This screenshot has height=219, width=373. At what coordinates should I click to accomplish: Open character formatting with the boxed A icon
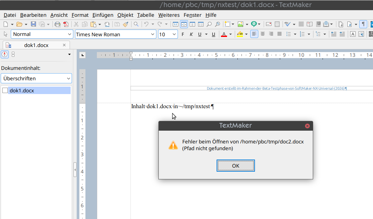[x=353, y=34]
